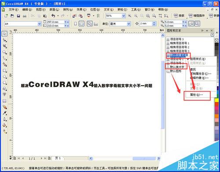Choose 属性 (Properties) in context menu
The image size is (220, 172).
click(x=197, y=95)
